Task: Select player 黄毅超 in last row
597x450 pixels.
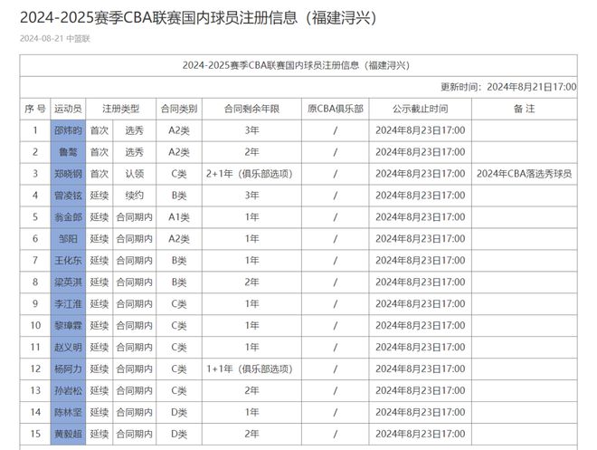Action: 68,435
